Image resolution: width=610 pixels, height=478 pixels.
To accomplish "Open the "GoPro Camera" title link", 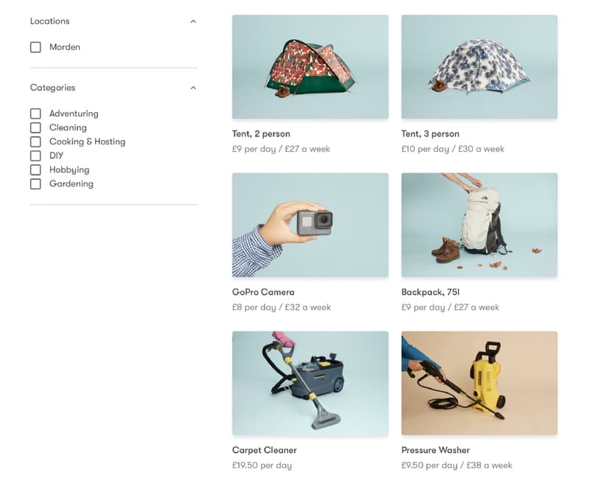I will pyautogui.click(x=263, y=292).
